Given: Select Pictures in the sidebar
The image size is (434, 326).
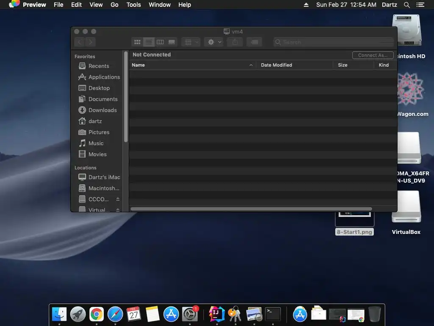Looking at the screenshot, I should pos(94,132).
